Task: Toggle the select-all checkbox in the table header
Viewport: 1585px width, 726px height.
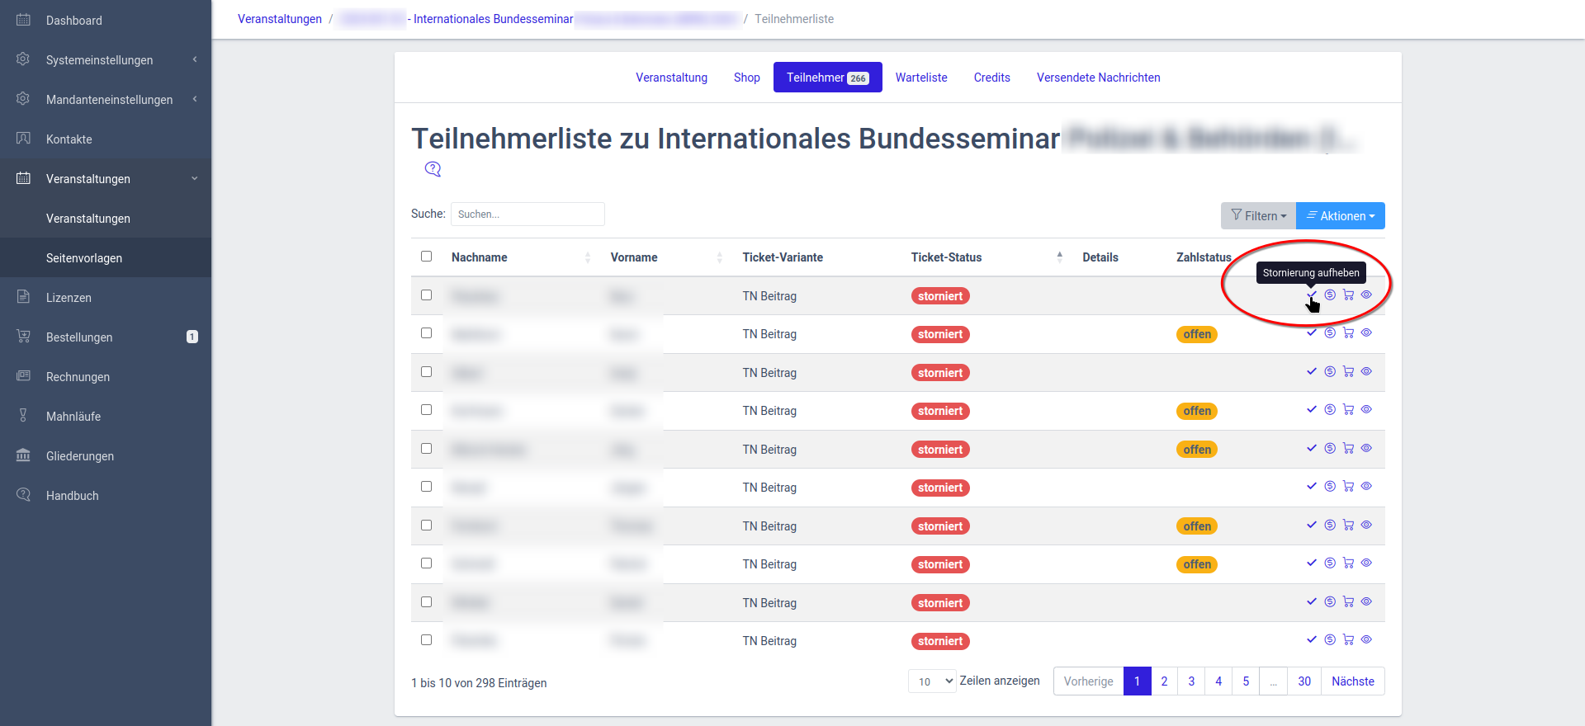Action: tap(426, 257)
